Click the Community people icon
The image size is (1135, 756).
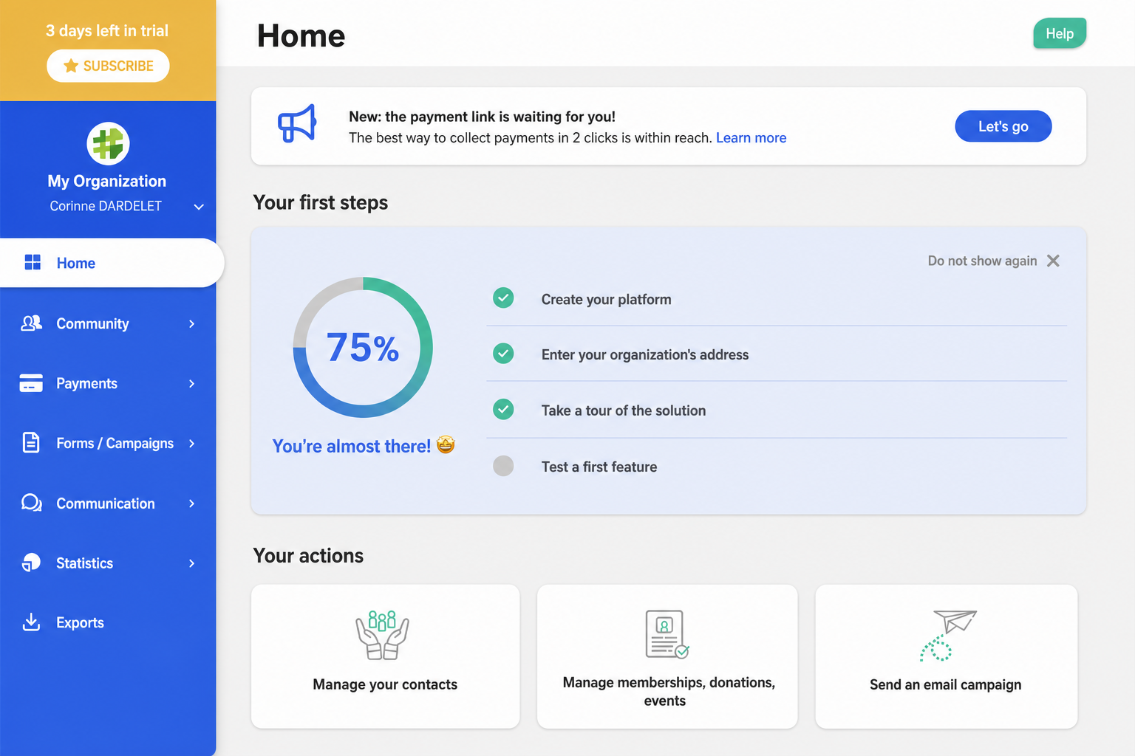click(x=31, y=323)
